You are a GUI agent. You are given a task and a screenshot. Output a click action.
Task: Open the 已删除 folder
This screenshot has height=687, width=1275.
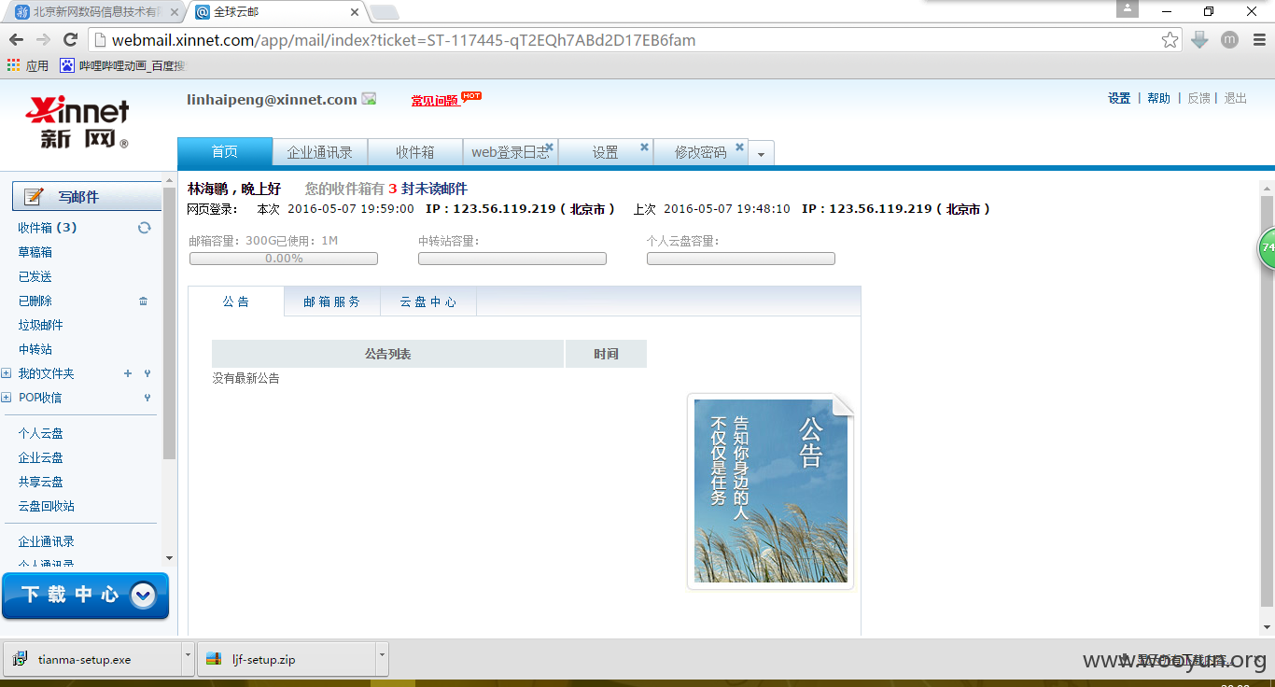[35, 301]
